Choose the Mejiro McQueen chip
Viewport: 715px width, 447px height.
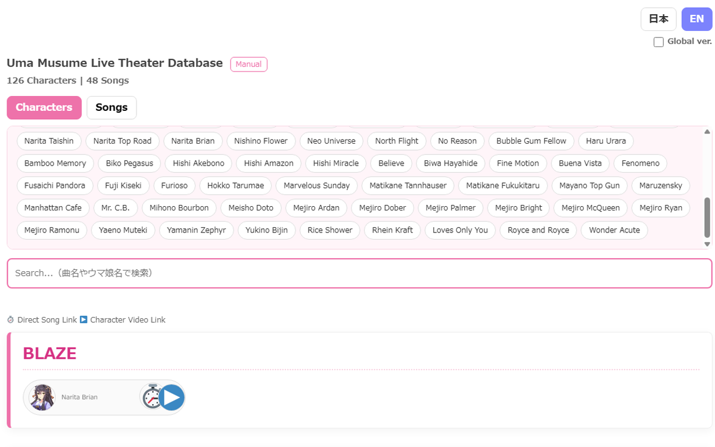(590, 208)
